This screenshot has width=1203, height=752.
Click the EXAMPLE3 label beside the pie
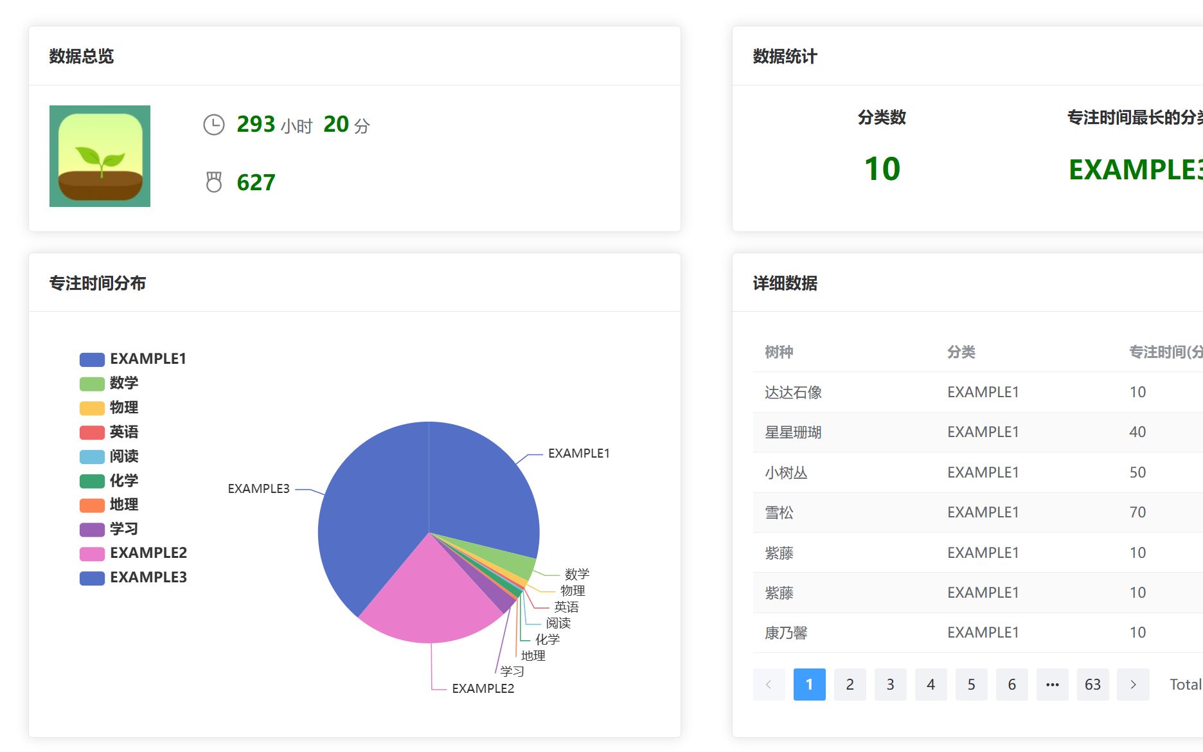(259, 488)
